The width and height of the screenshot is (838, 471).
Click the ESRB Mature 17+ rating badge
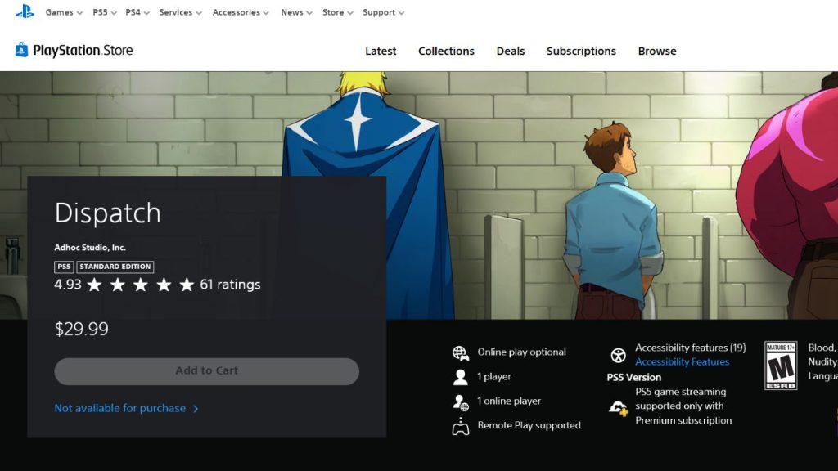coord(780,366)
